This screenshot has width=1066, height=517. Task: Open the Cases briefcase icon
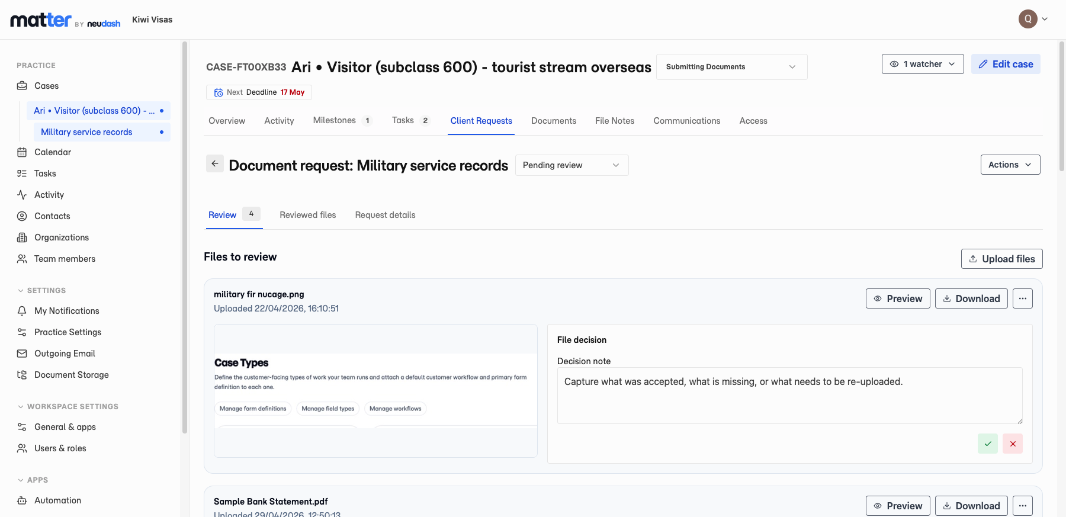(x=22, y=86)
